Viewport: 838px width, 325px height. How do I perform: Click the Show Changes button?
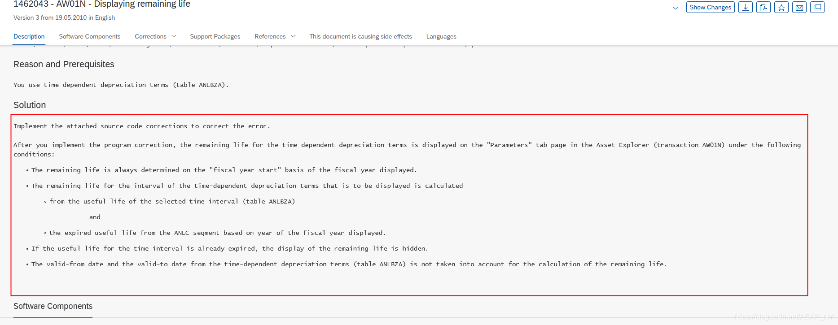click(710, 7)
